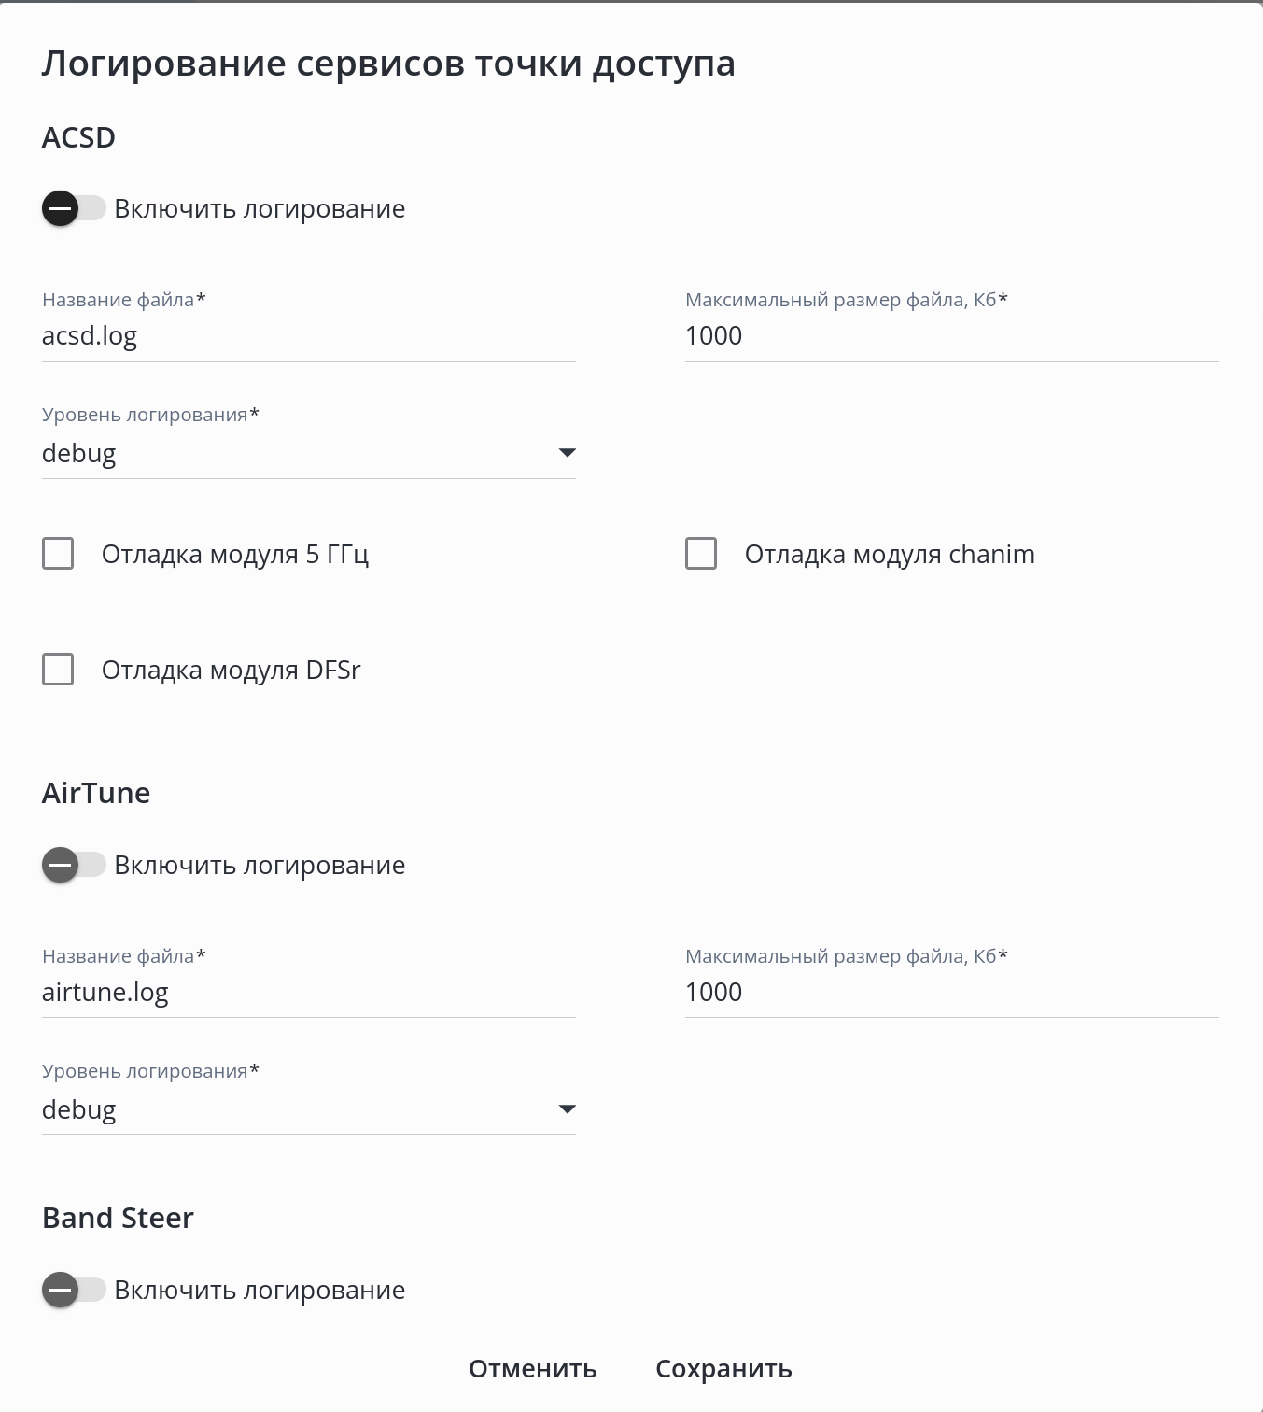Click the "Отладка модуля chanim" label
The image size is (1263, 1412).
coord(890,555)
